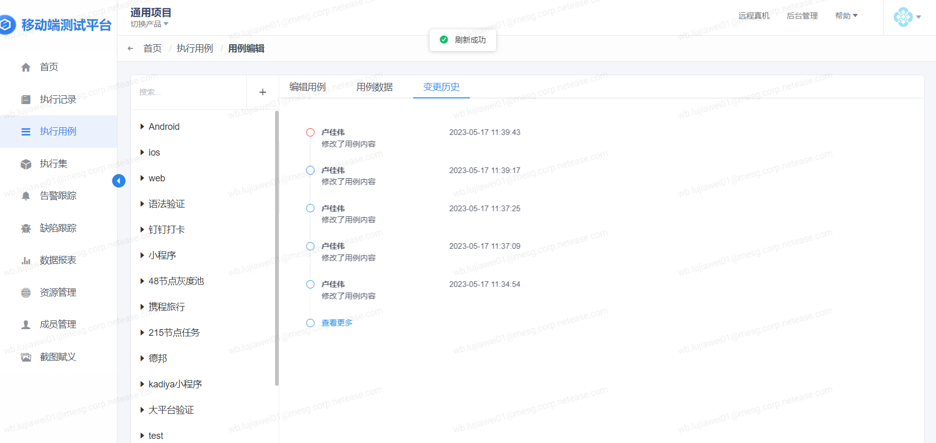936x443 pixels.
Task: Click the green success check icon
Action: tap(444, 40)
